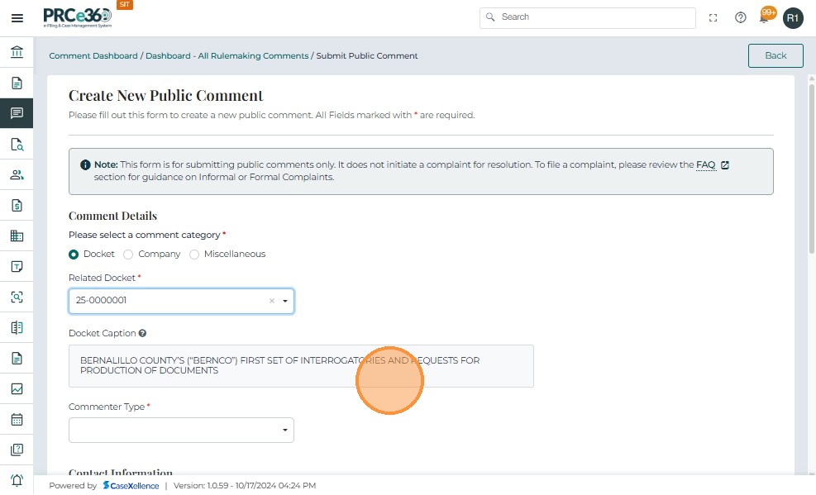Click the chart image sidebar icon
816x495 pixels.
tap(17, 388)
